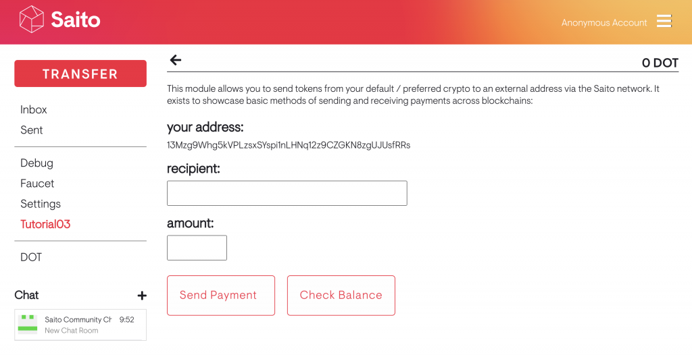Image resolution: width=692 pixels, height=357 pixels.
Task: Click DOT in the sidebar
Action: point(31,258)
